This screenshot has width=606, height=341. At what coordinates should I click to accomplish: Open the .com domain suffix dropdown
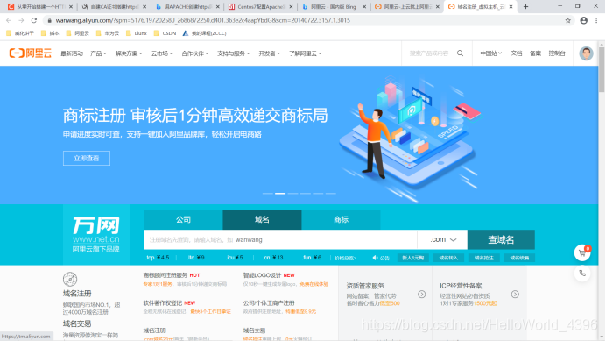tap(442, 239)
